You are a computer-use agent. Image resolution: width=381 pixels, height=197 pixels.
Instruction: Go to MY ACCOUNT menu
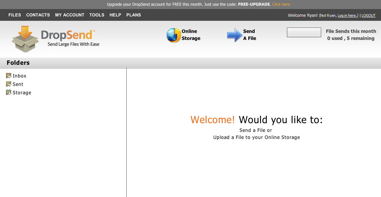point(70,15)
